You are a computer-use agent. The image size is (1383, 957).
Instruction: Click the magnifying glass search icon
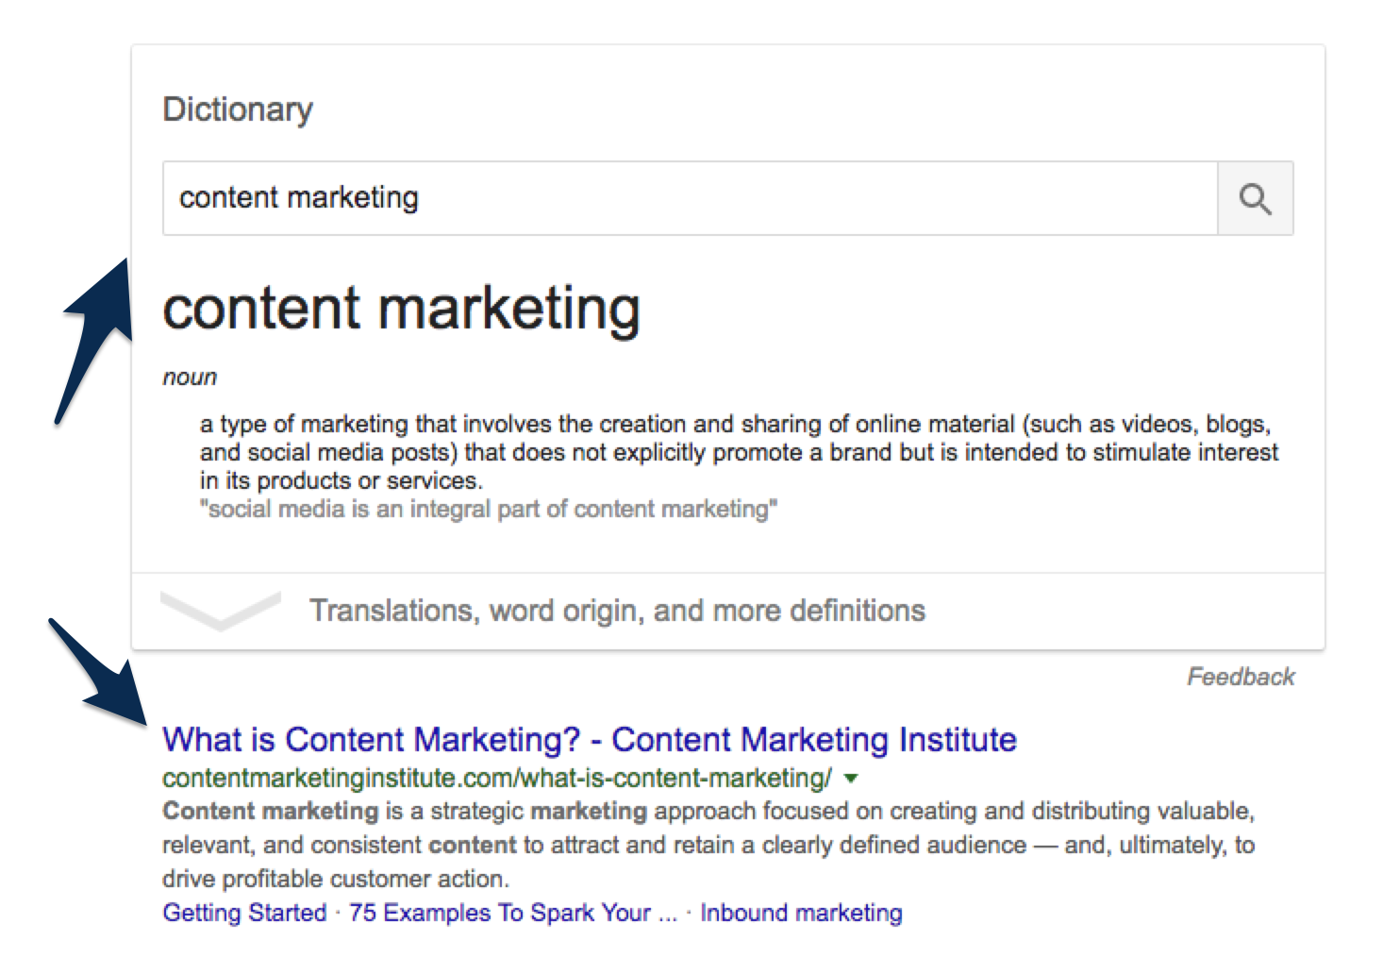pyautogui.click(x=1255, y=198)
